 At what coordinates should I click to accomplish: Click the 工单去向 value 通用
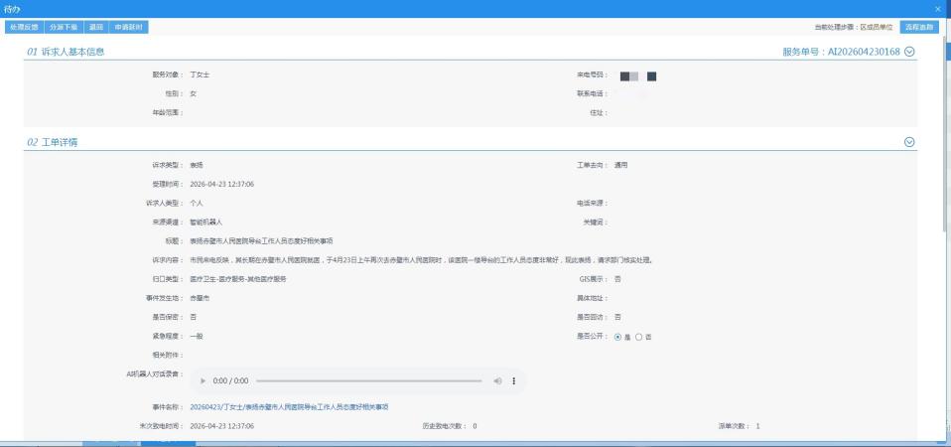[620, 165]
